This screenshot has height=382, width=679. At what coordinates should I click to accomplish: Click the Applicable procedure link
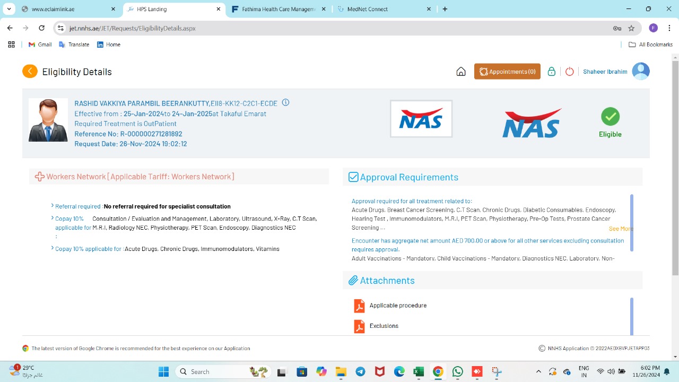(x=398, y=306)
